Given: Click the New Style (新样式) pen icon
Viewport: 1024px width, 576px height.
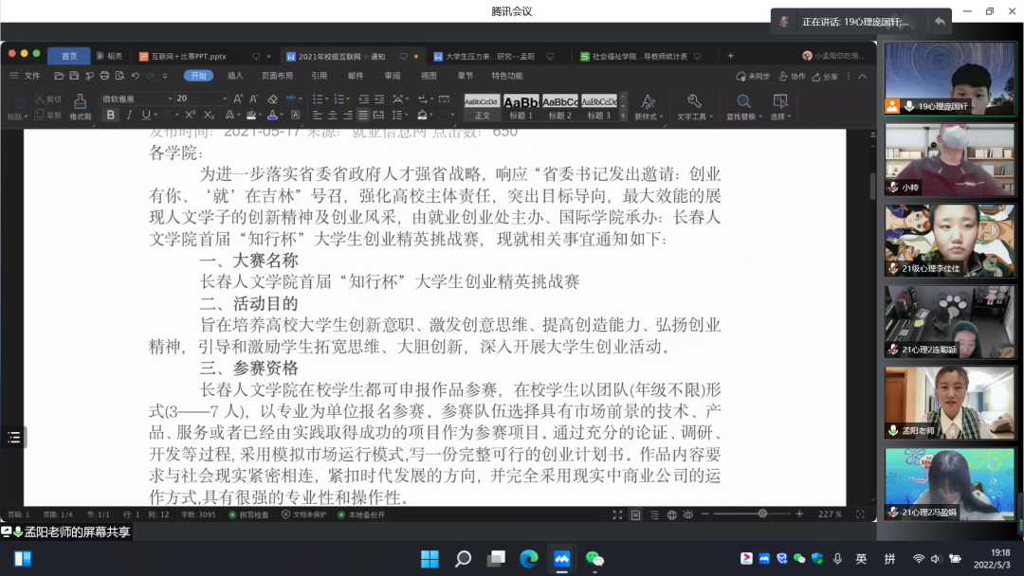Looking at the screenshot, I should tap(648, 101).
